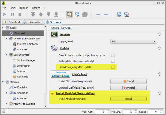Viewport: 166px width, 115px height.
Task: Open the Links menu
Action: [x=13, y=8]
